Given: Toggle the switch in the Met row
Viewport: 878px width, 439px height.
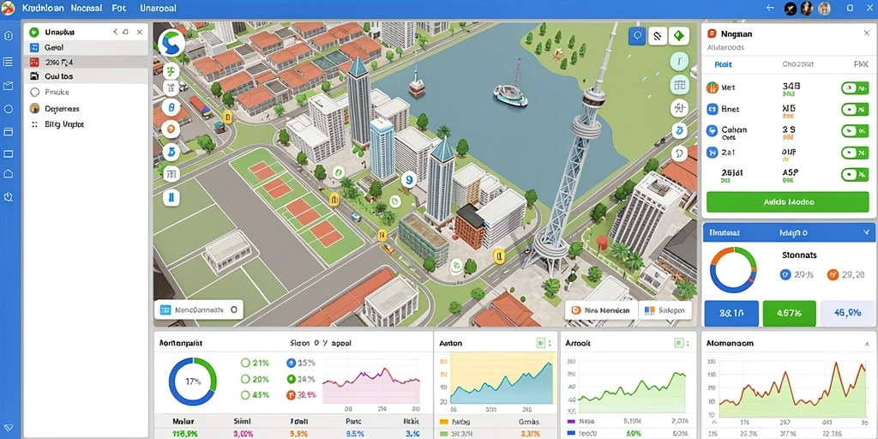Looking at the screenshot, I should (x=855, y=88).
